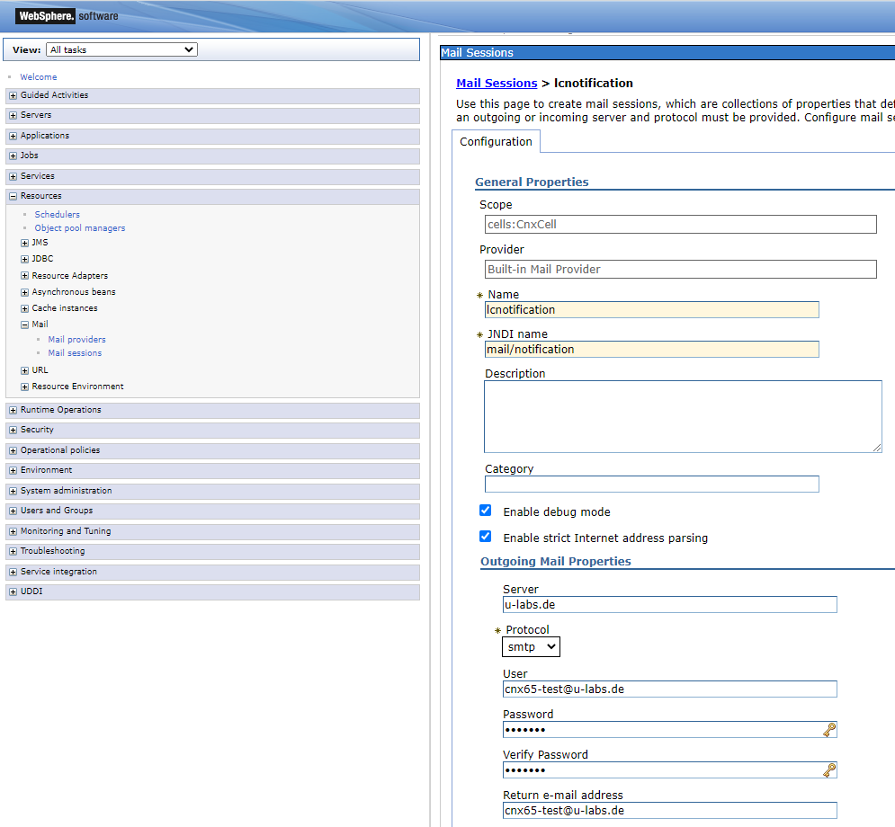Open the Welcome link
Screen dimensions: 895x827
(x=39, y=77)
